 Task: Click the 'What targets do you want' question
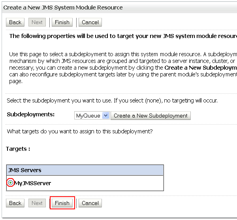click(80, 131)
